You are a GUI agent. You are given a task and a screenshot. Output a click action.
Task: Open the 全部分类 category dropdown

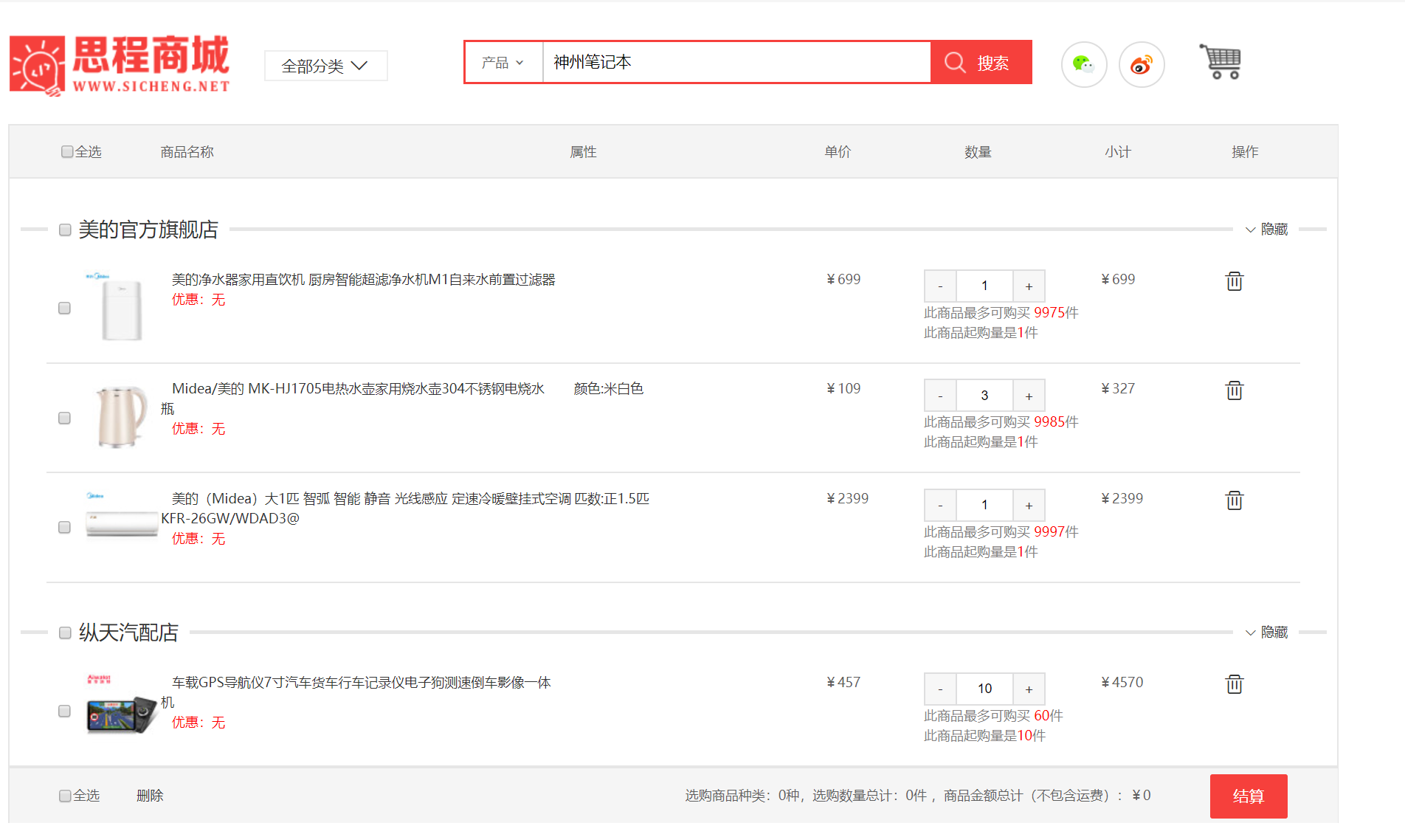(325, 66)
